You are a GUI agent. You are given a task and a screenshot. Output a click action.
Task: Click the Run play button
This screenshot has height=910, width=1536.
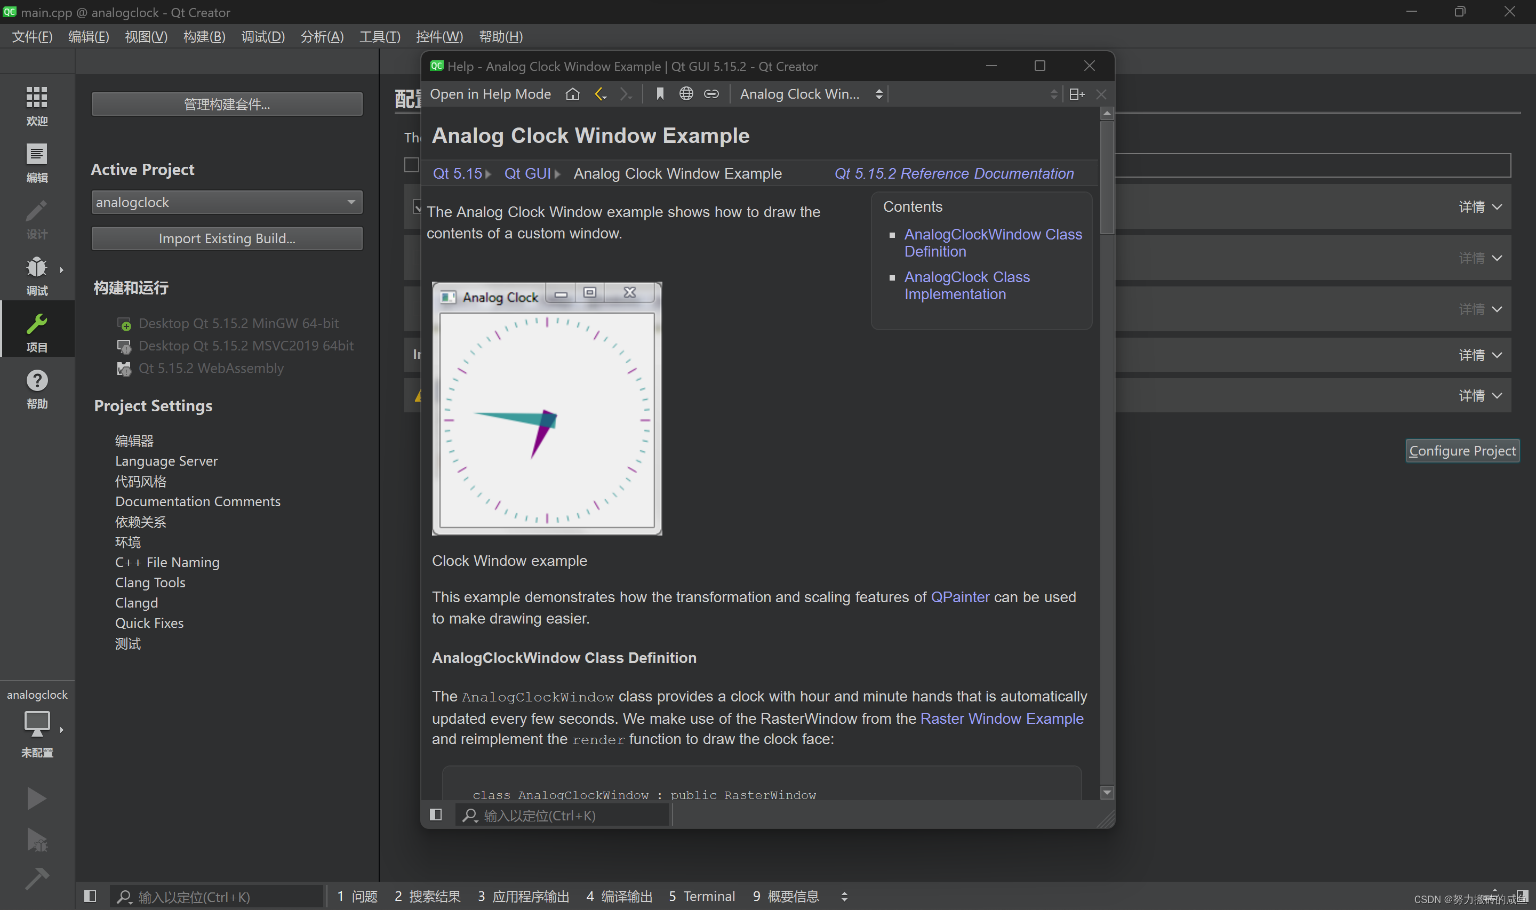[36, 799]
